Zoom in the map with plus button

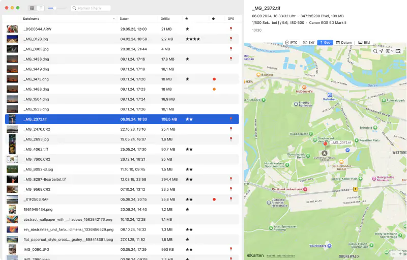point(400,254)
